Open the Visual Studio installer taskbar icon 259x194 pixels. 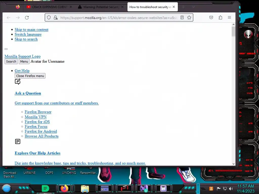pyautogui.click(x=144, y=188)
